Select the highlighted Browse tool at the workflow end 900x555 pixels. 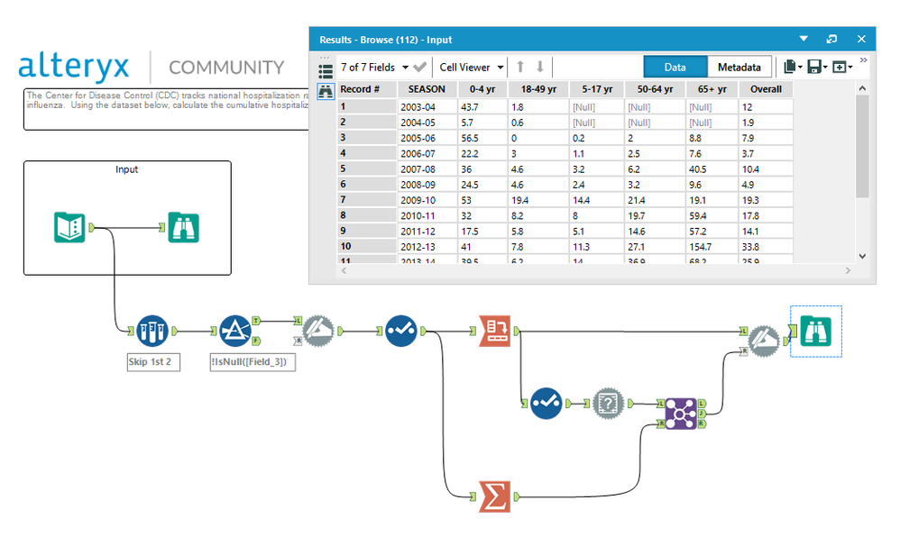click(815, 332)
